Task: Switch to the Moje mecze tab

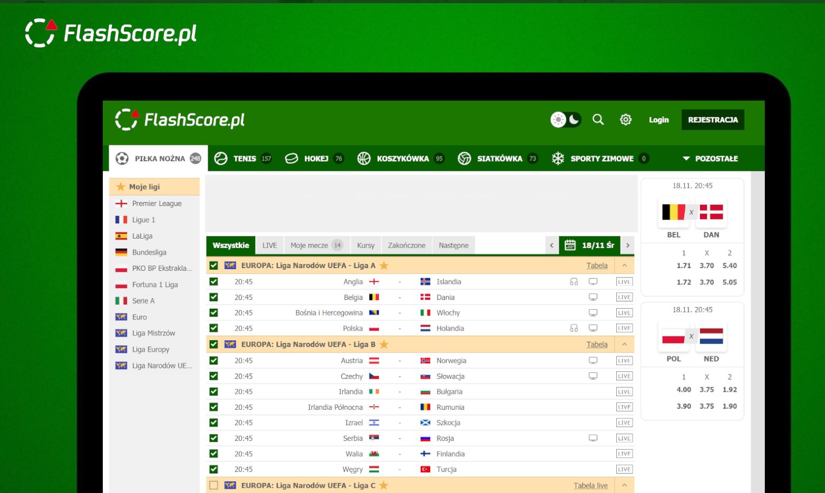Action: point(316,245)
